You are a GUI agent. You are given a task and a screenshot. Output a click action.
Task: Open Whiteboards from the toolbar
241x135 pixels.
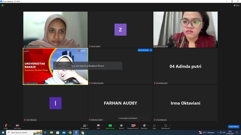point(166,126)
